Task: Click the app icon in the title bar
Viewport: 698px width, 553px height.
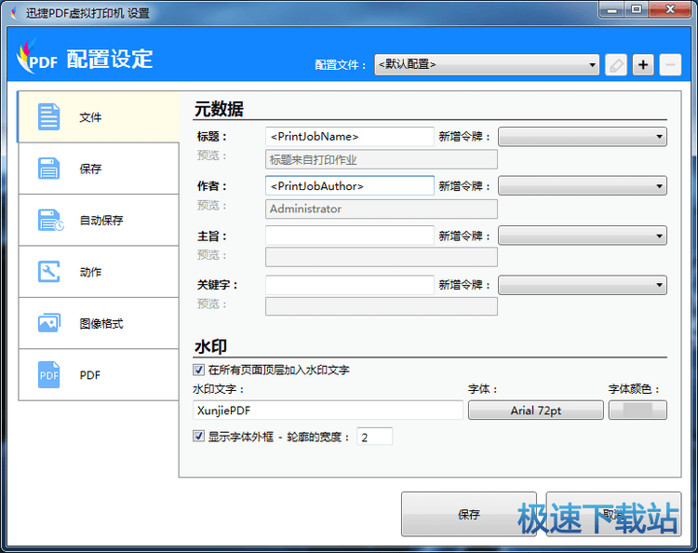Action: point(14,13)
